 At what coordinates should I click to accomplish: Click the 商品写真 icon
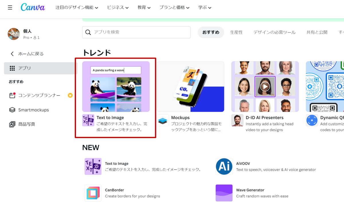[x=12, y=124]
